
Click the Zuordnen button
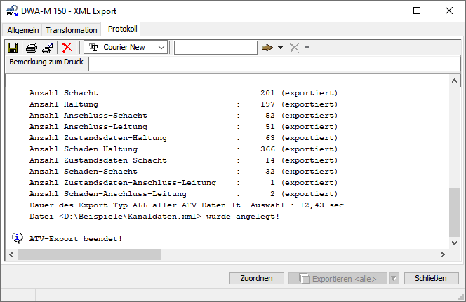(x=256, y=278)
